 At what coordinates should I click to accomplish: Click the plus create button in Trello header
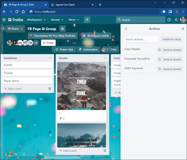click(87, 20)
